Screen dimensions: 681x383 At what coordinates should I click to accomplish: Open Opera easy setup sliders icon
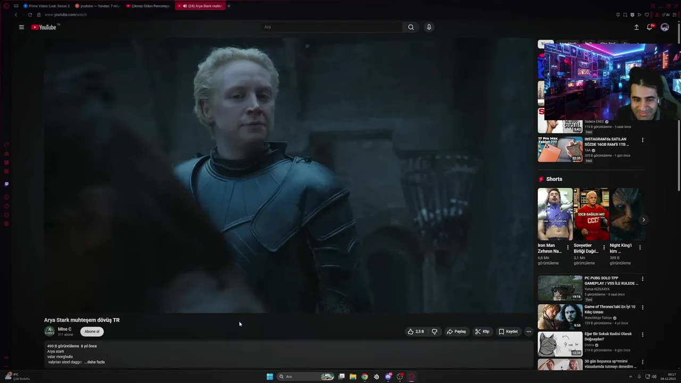tap(676, 15)
